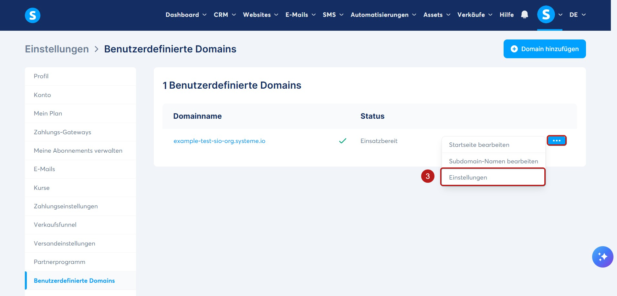Screen dimensions: 617x296
Task: Expand the Dashboard dropdown menu
Action: (x=186, y=15)
